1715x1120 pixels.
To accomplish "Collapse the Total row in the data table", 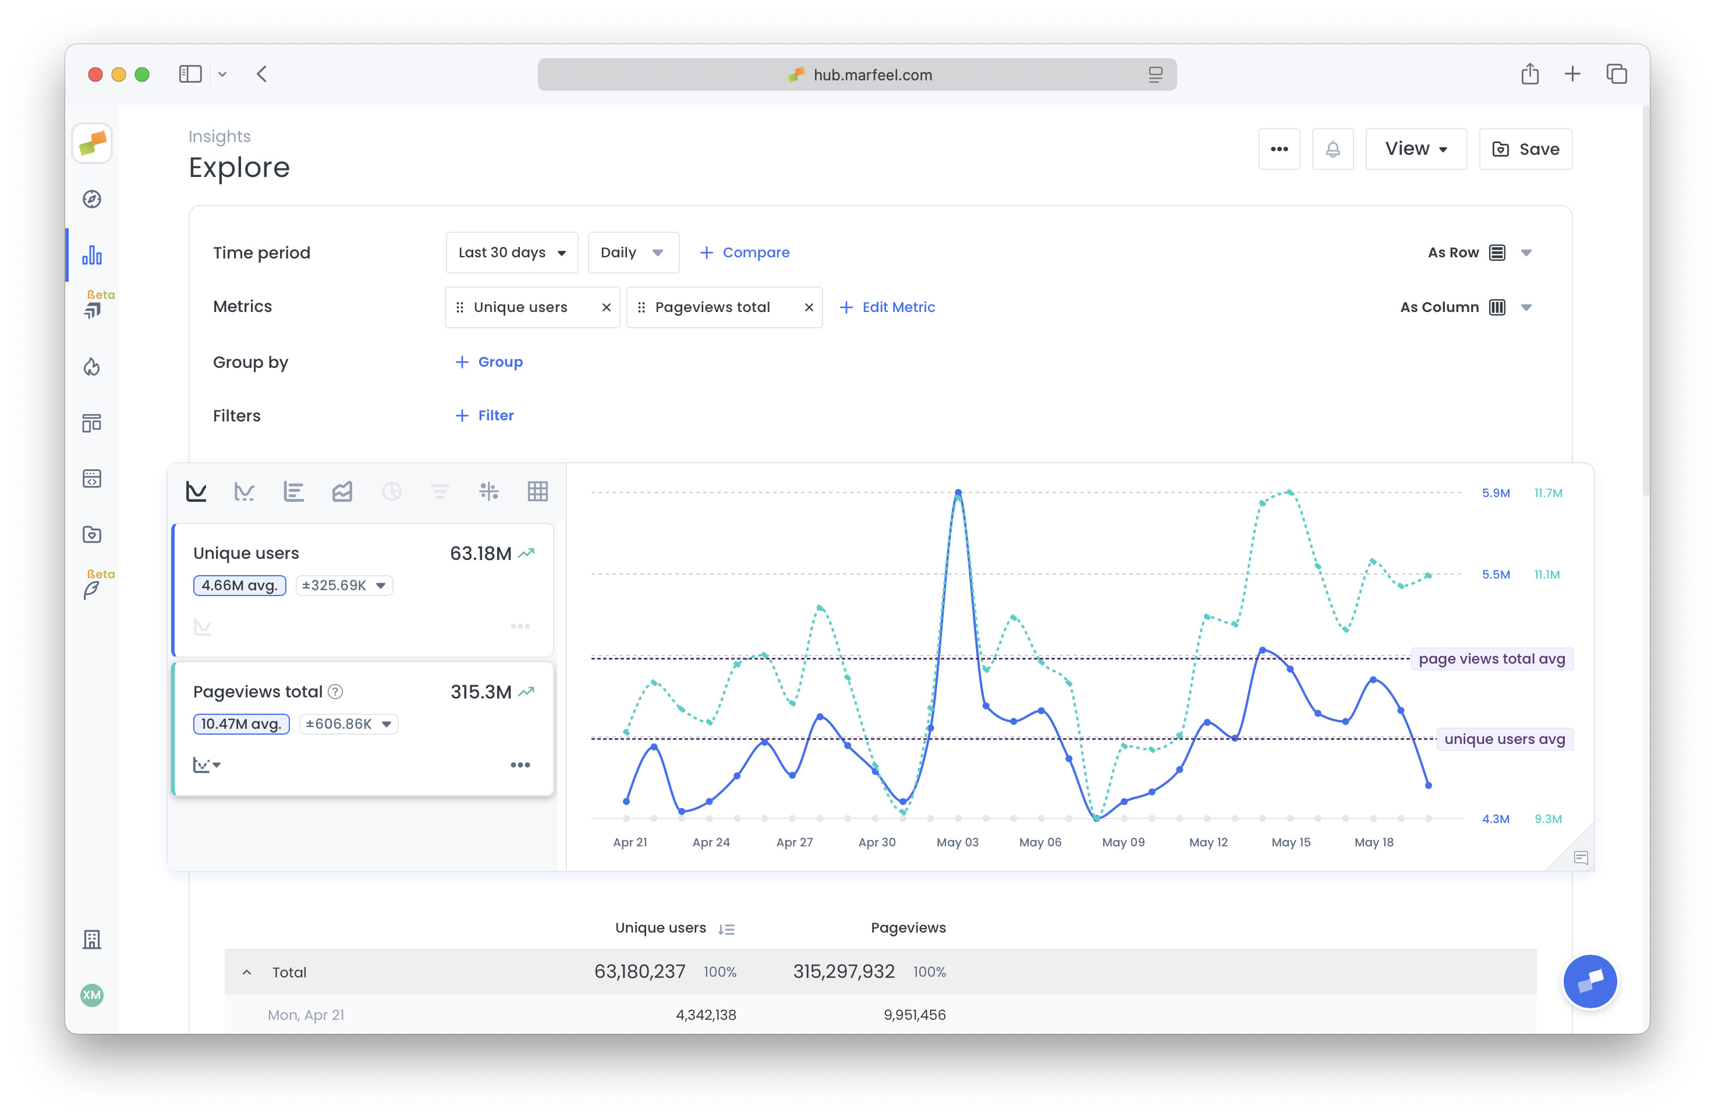I will 247,972.
